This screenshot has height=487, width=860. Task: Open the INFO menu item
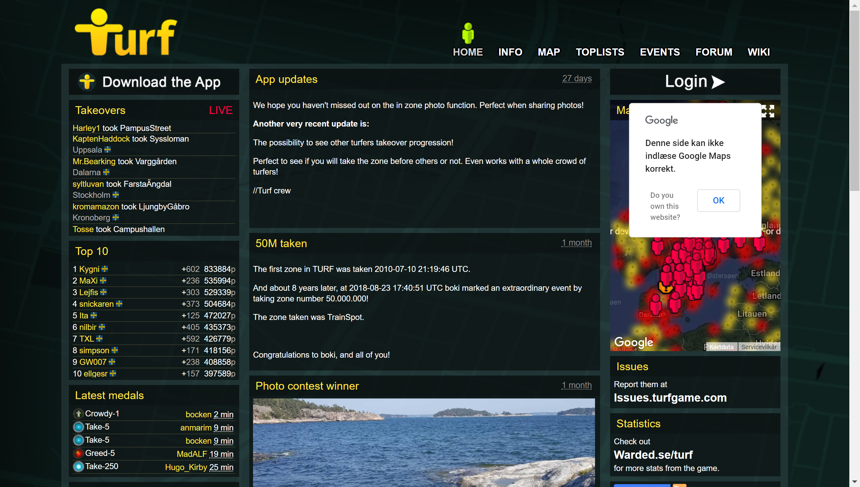pos(510,52)
